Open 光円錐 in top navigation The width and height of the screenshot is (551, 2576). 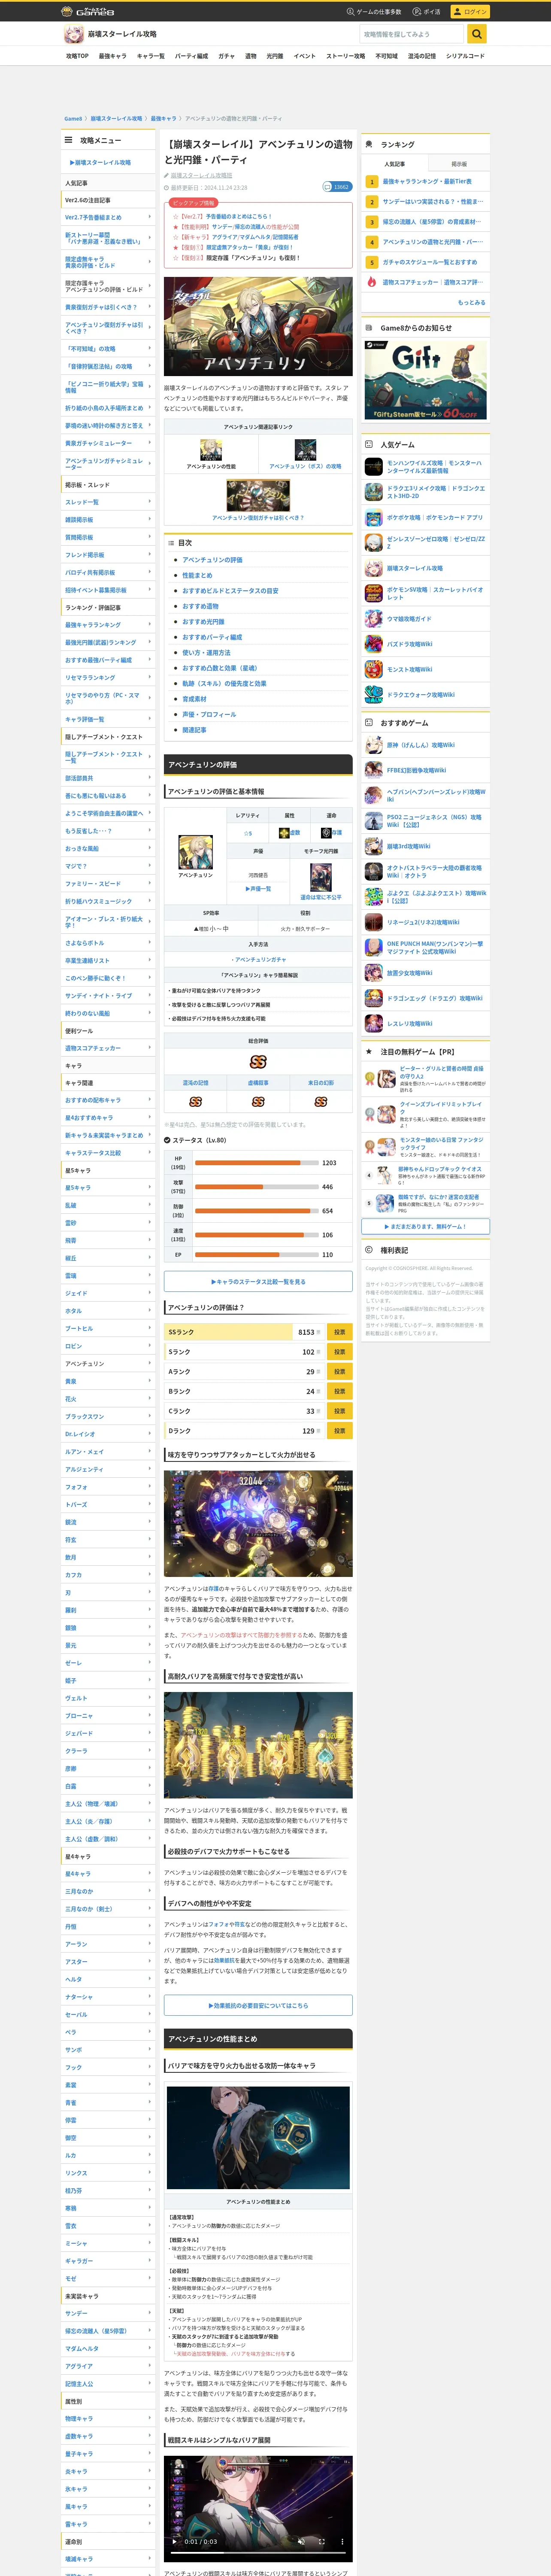pyautogui.click(x=275, y=56)
